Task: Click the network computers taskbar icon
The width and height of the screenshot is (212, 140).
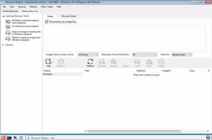Action: pyautogui.click(x=15, y=138)
